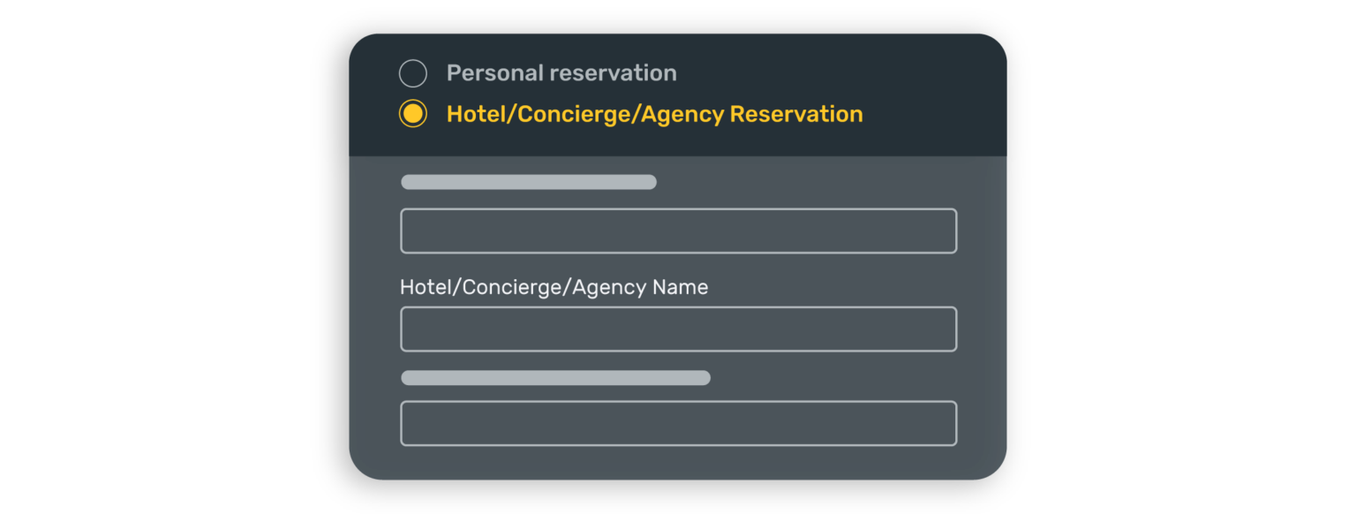Focus the last empty text field in the form
This screenshot has height=514, width=1356.
coord(678,424)
